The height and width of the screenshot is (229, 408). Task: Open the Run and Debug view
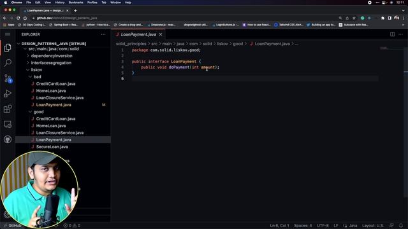click(8, 94)
